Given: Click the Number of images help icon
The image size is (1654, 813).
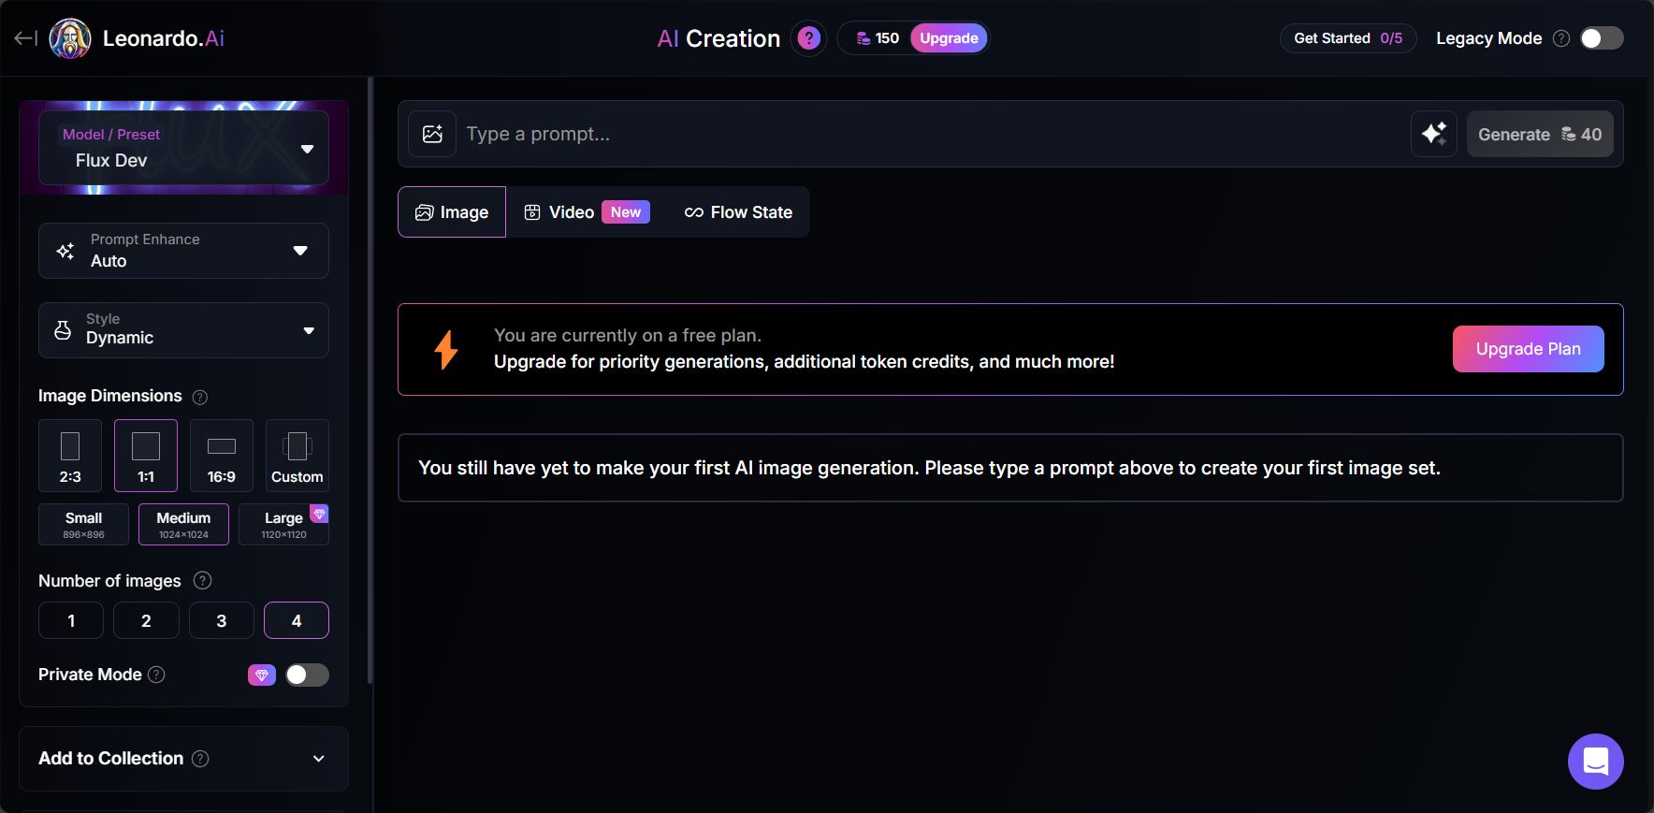Looking at the screenshot, I should [202, 581].
